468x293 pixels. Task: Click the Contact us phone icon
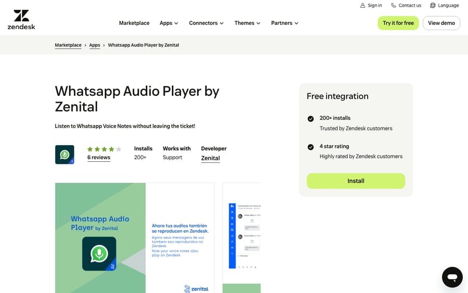point(394,5)
